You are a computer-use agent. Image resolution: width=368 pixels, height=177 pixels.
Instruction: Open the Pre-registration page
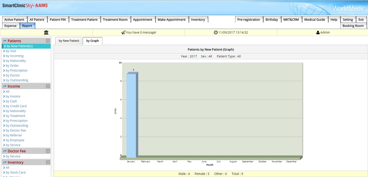pyautogui.click(x=248, y=19)
